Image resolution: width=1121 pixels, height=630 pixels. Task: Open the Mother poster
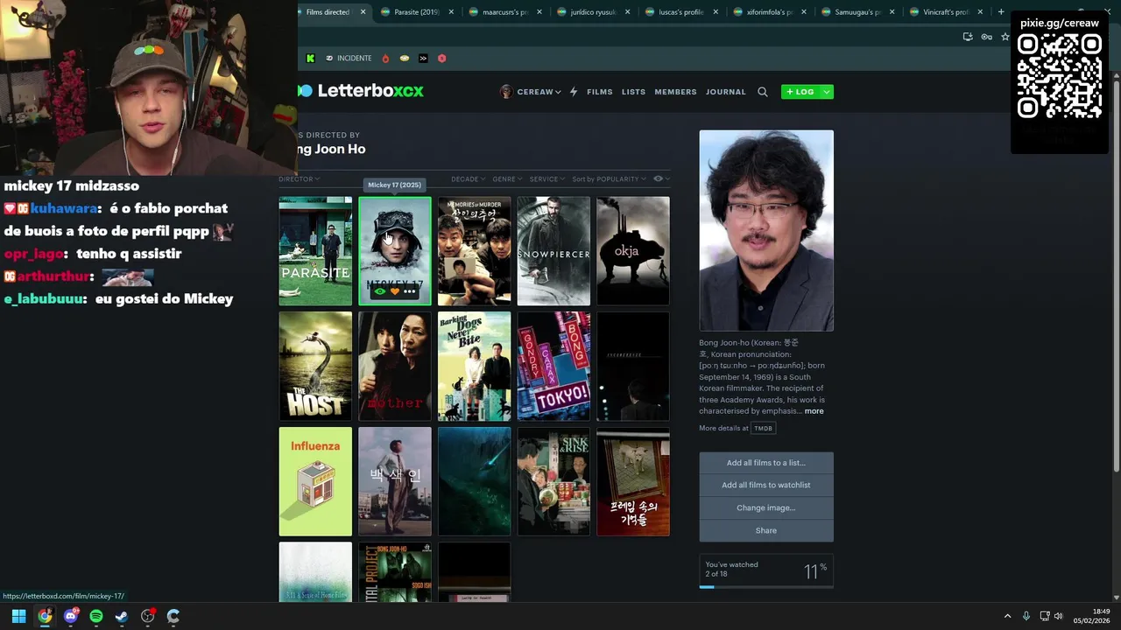click(395, 367)
